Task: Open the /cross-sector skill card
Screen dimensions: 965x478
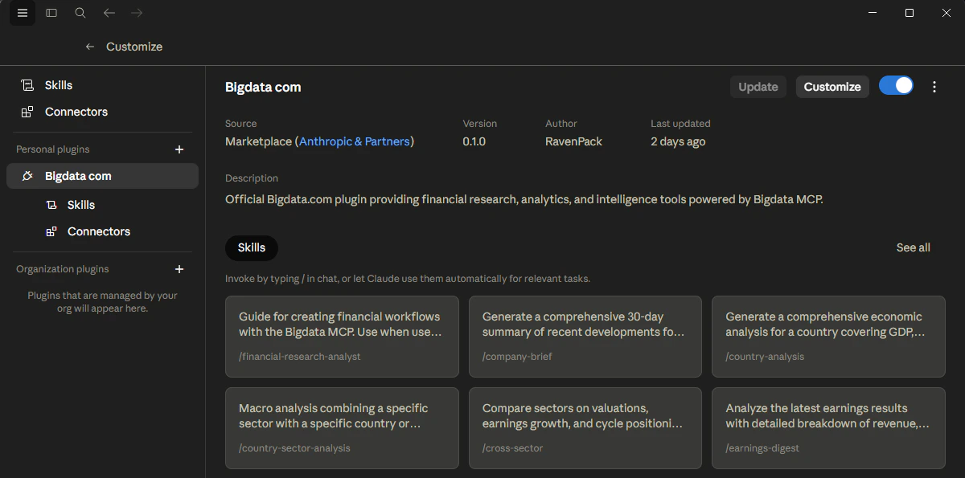Action: (x=585, y=428)
